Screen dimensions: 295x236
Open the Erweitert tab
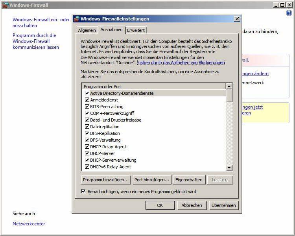coord(136,30)
